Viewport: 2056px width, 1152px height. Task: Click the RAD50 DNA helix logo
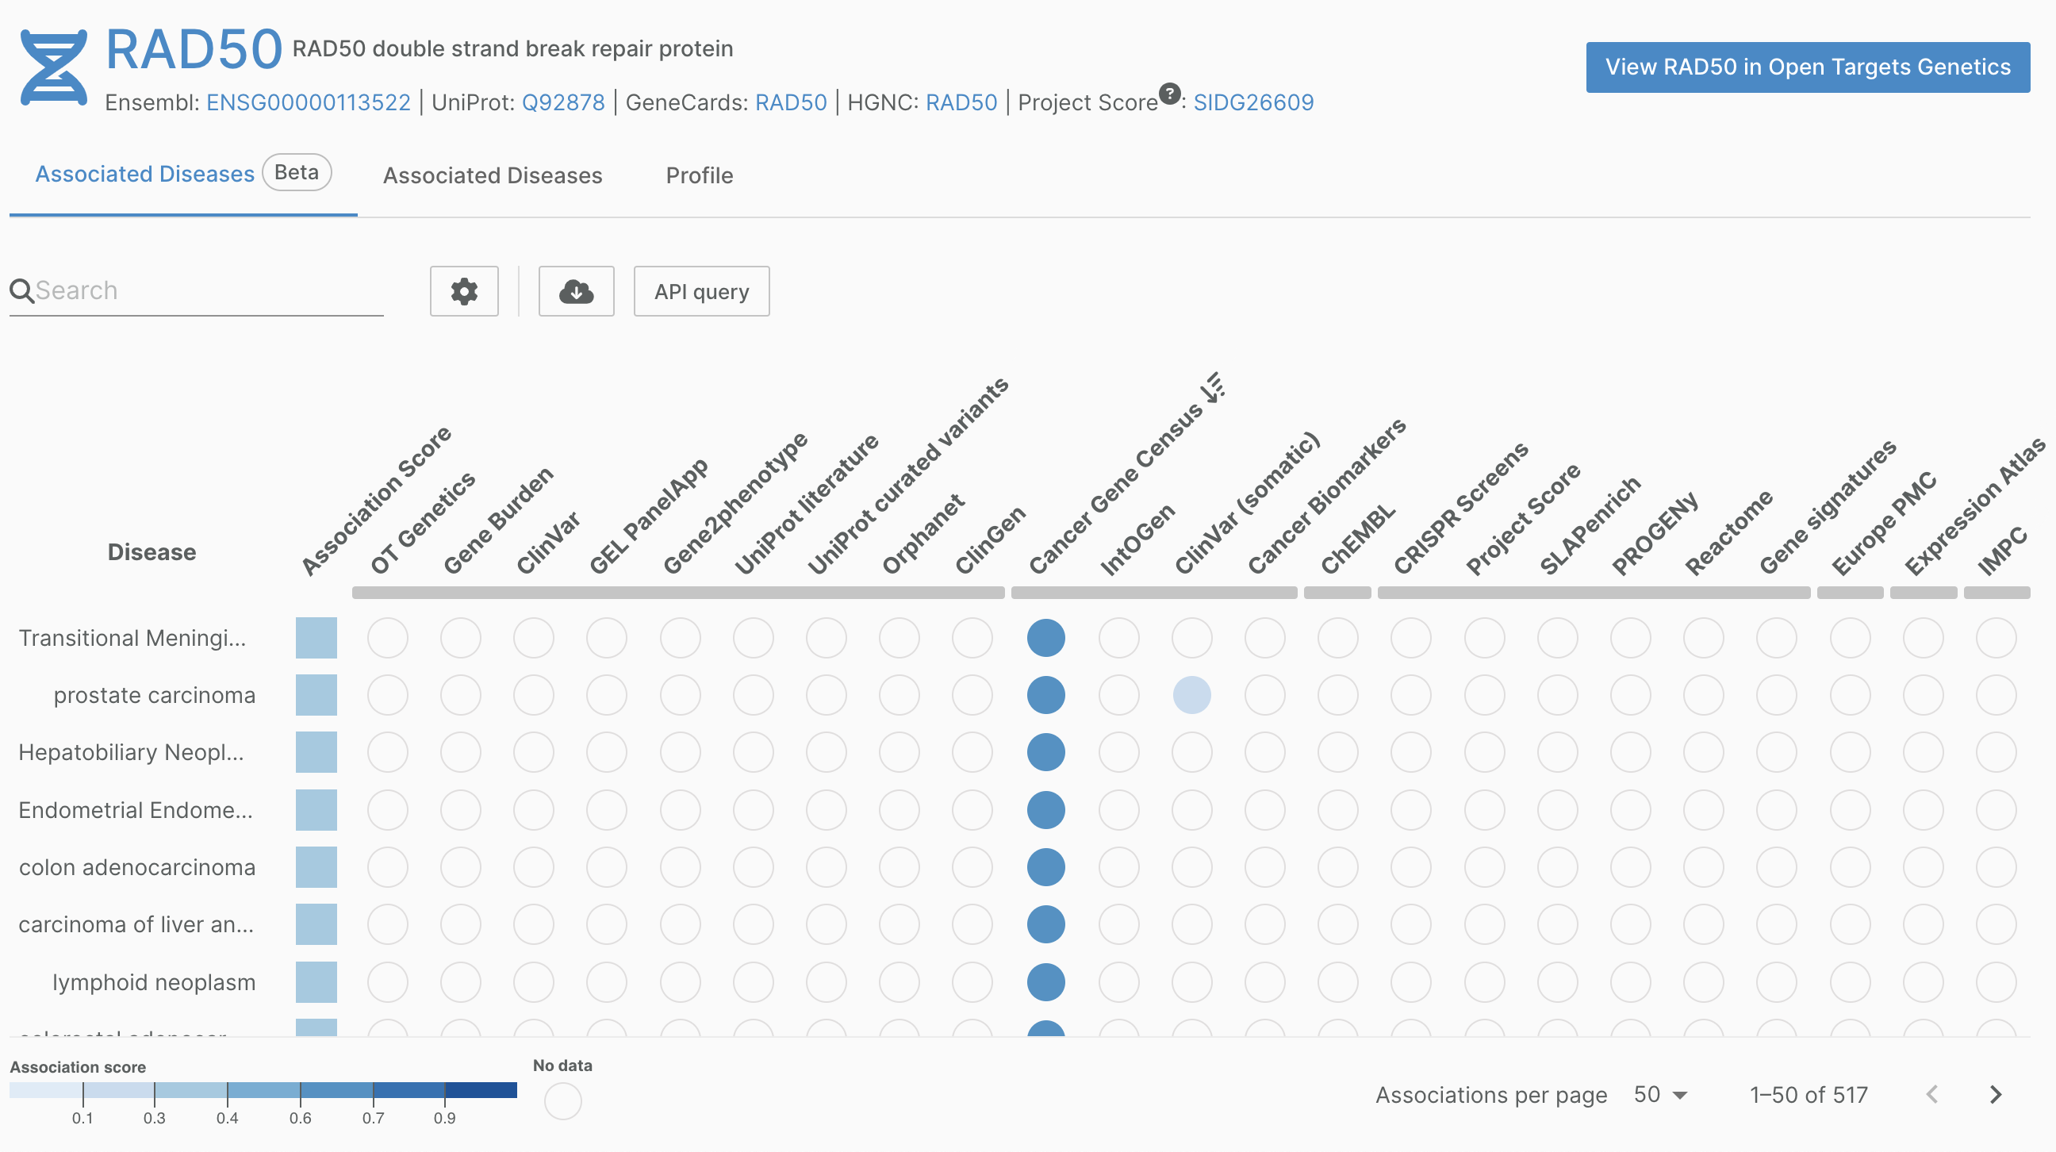coord(53,66)
